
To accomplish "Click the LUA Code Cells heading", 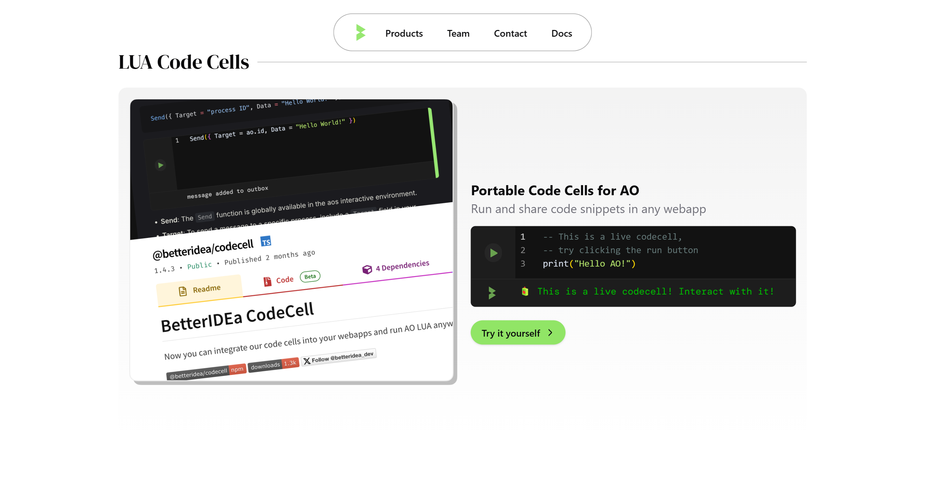I will coord(183,62).
